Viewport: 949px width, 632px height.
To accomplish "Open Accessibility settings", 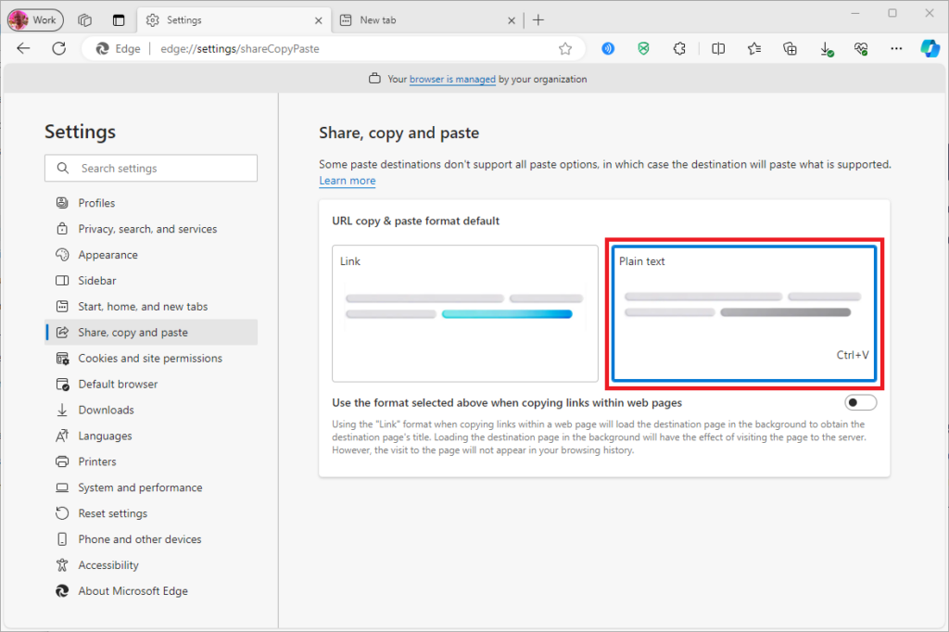I will (151, 565).
